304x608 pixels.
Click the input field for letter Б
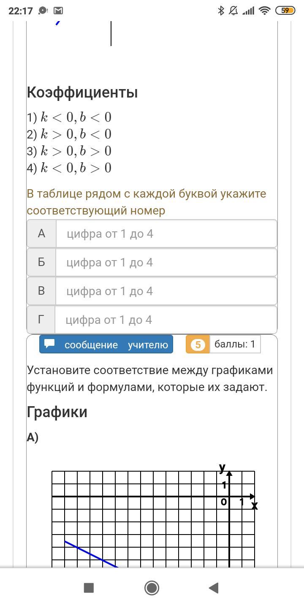pos(166,262)
